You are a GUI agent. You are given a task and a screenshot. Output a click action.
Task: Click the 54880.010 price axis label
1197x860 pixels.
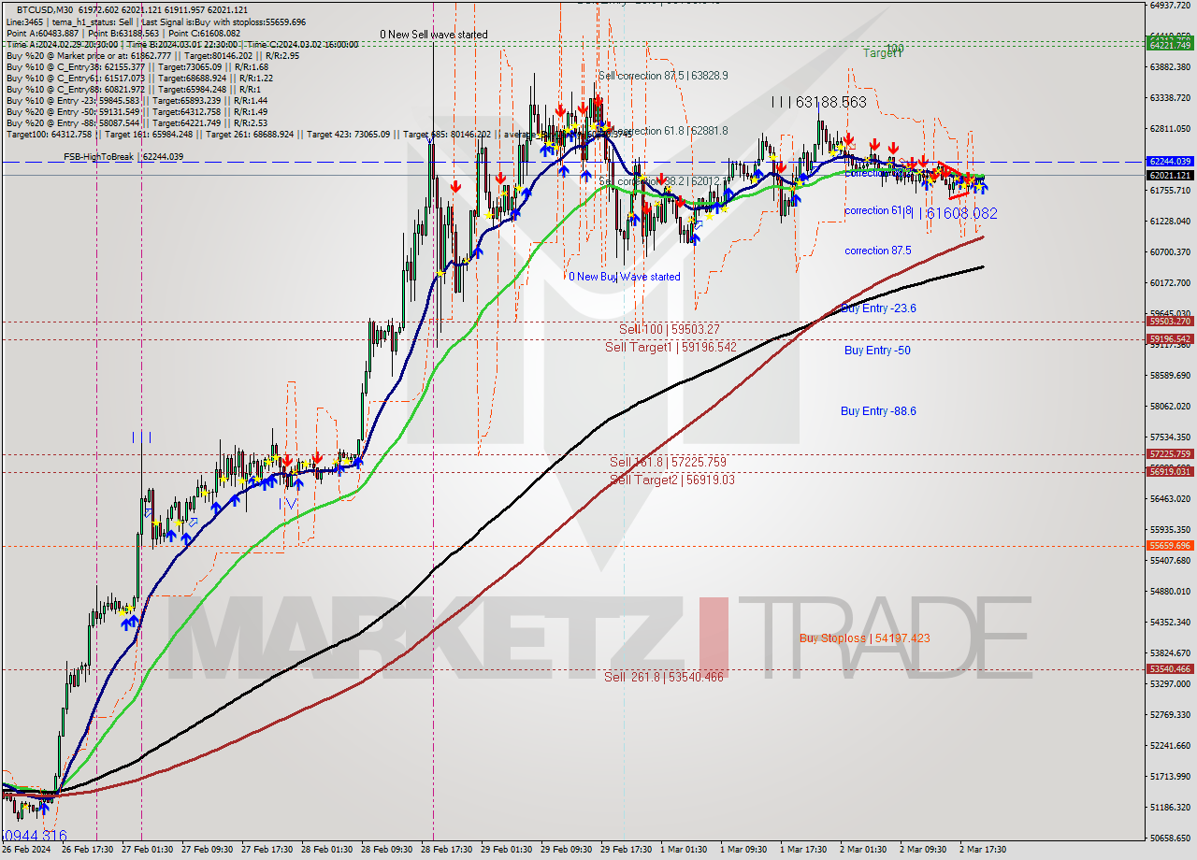[1170, 591]
